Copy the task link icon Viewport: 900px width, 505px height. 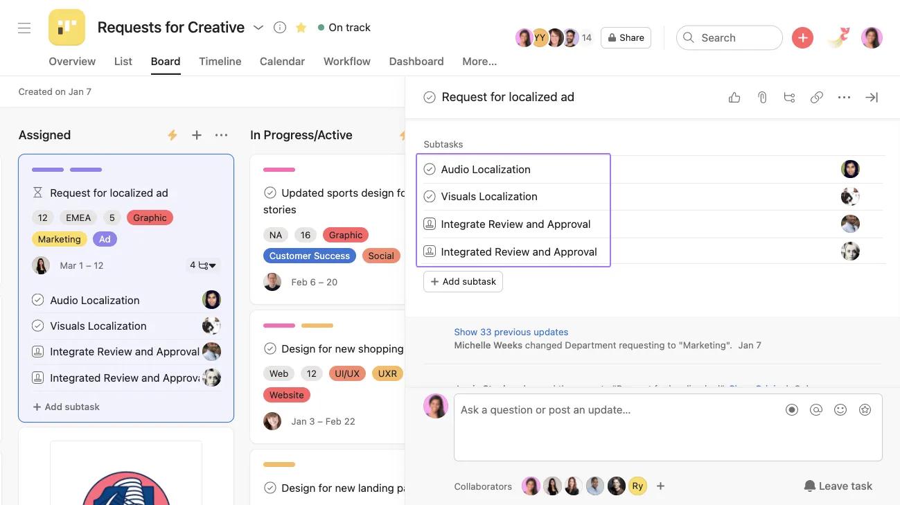click(816, 97)
